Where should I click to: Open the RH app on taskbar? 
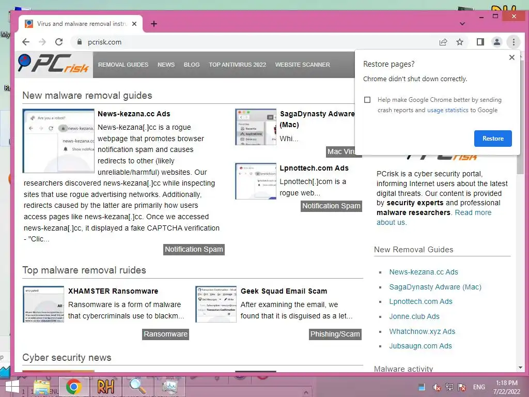click(105, 387)
